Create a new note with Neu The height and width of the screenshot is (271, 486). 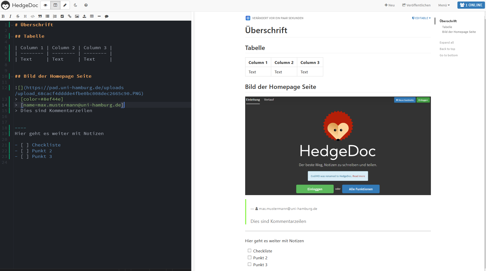(x=390, y=5)
